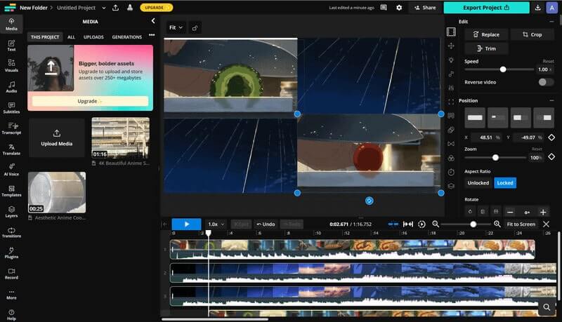Open the Transitions panel
The height and width of the screenshot is (322, 562).
click(x=11, y=231)
